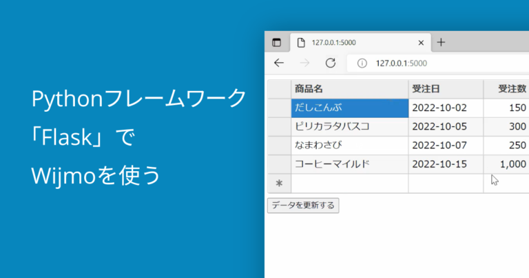
Task: Go back to previous page
Action: [279, 63]
